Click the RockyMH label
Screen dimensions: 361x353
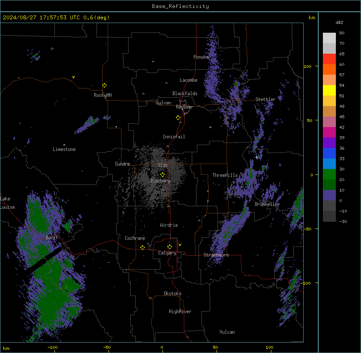[x=103, y=95]
